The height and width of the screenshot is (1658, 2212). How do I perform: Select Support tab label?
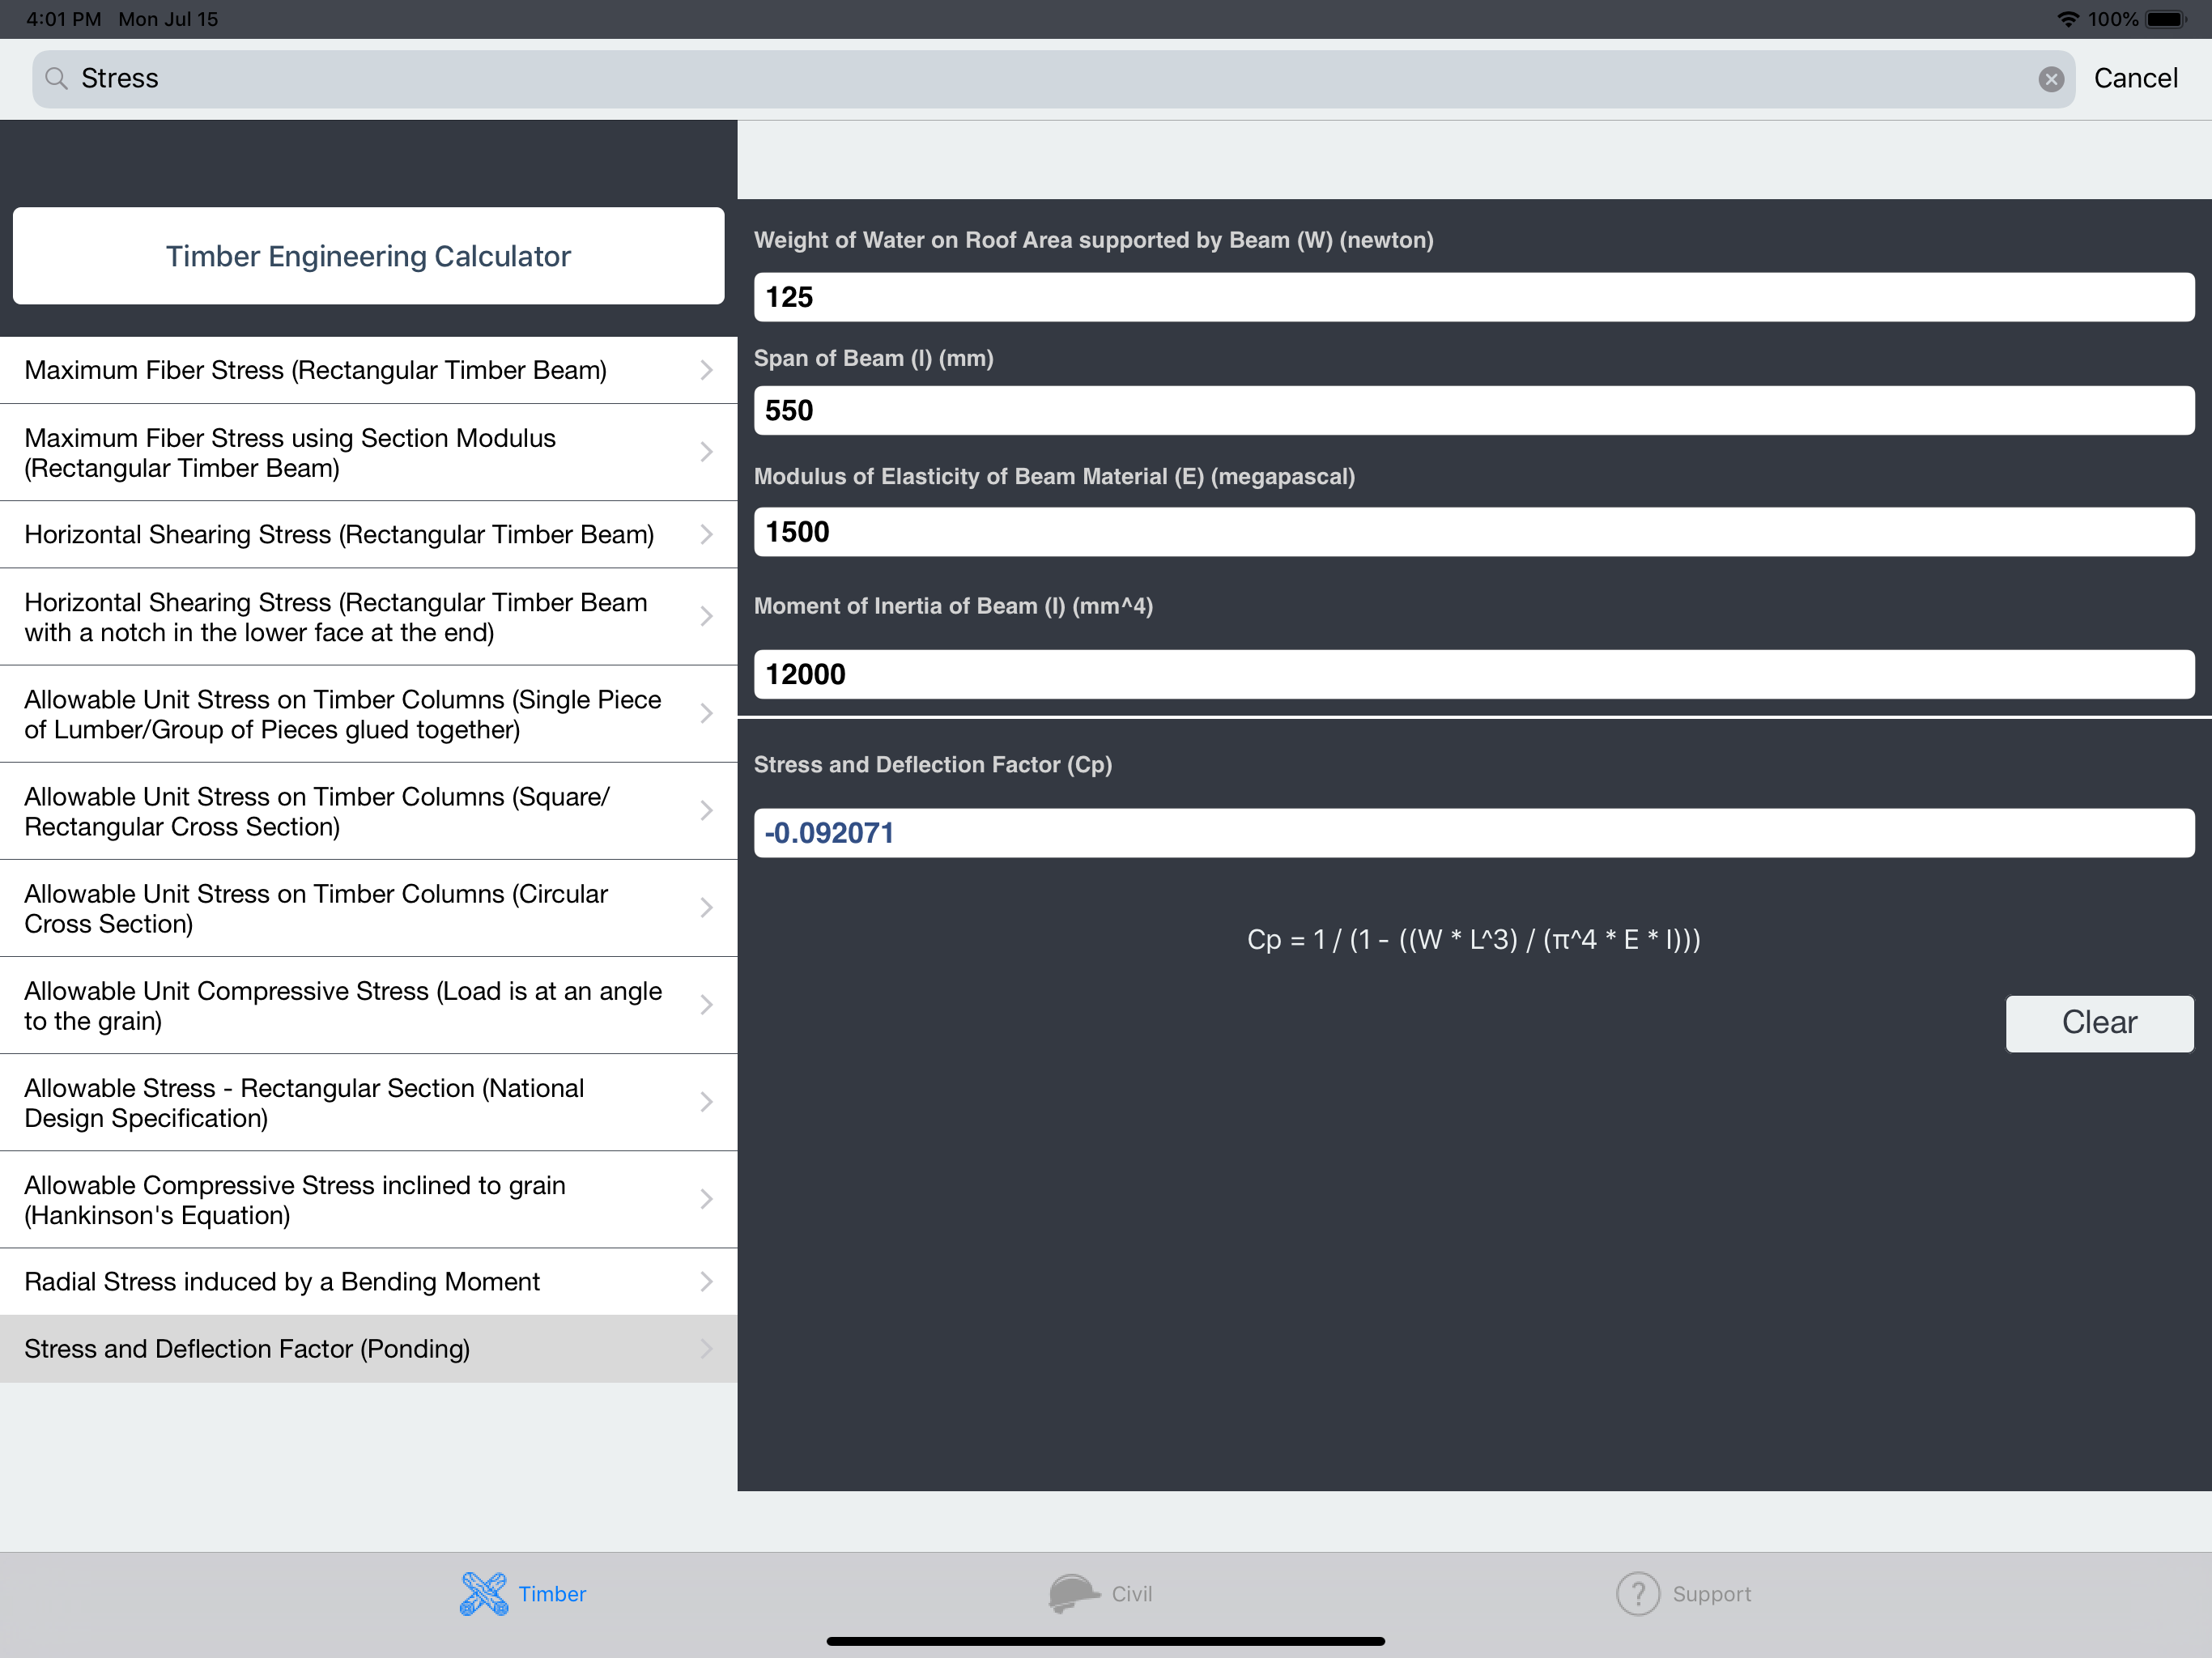point(1711,1594)
